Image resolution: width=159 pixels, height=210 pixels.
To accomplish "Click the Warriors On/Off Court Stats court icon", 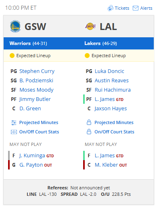I will [14, 132].
